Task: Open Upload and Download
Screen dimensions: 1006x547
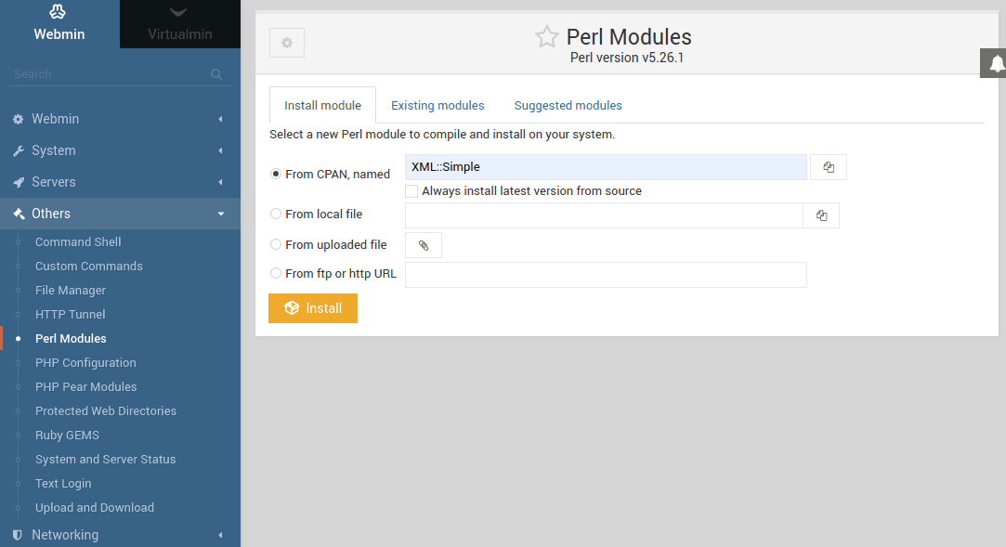Action: (95, 508)
